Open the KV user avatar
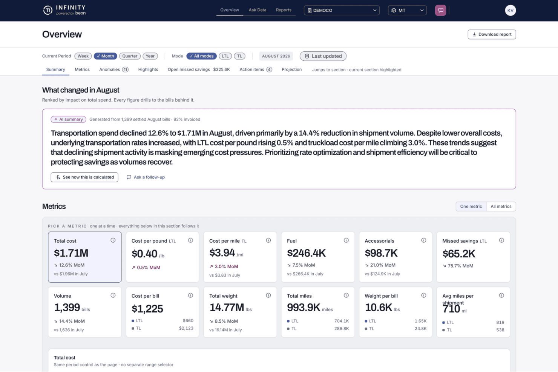 pyautogui.click(x=510, y=10)
